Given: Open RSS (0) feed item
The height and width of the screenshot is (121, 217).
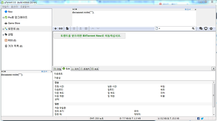Looking at the screenshot, I should coord(12,40).
